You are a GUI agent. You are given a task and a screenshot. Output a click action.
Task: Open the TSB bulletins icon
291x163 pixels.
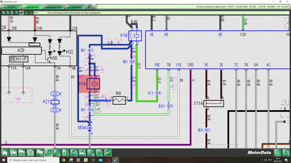click(74, 152)
